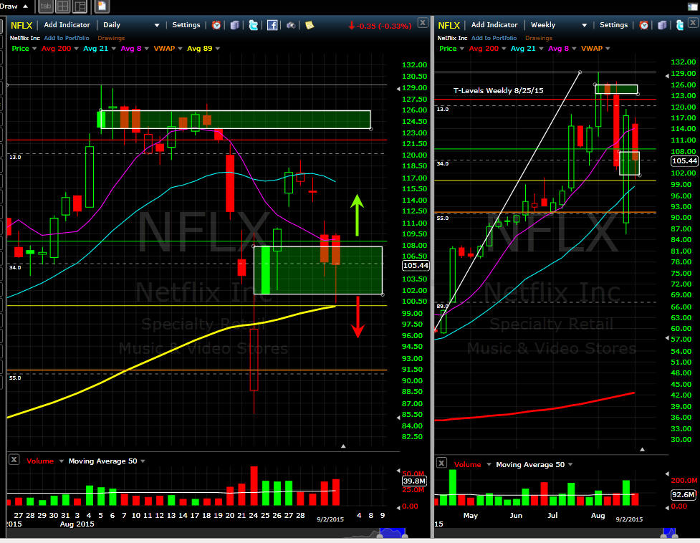Image resolution: width=700 pixels, height=543 pixels.
Task: Click the 9/2/2015 date label in Daily chart
Action: [330, 519]
